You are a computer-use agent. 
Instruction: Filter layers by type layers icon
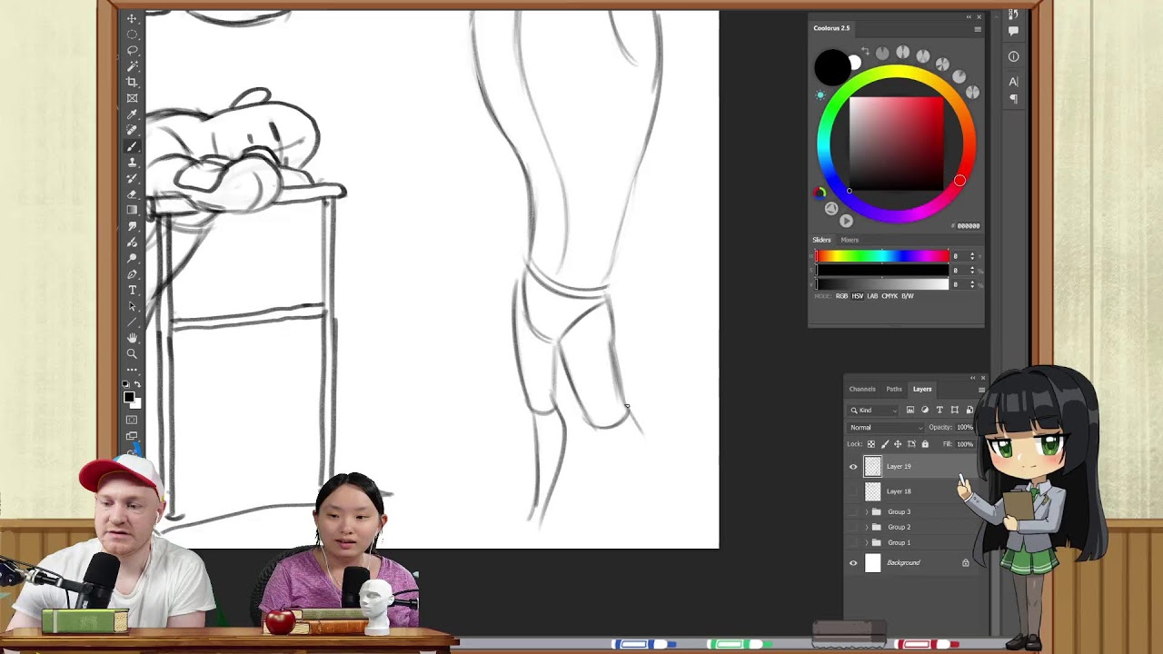pos(939,410)
